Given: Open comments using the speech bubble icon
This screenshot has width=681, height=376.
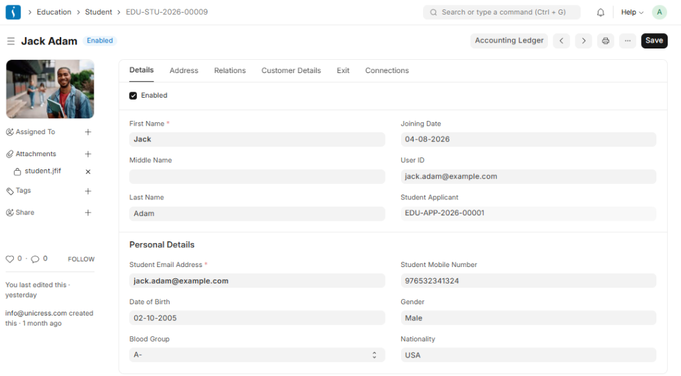Looking at the screenshot, I should pyautogui.click(x=35, y=259).
